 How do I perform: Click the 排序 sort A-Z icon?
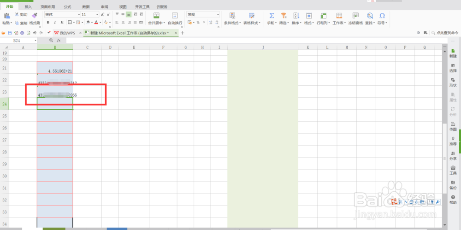click(296, 16)
